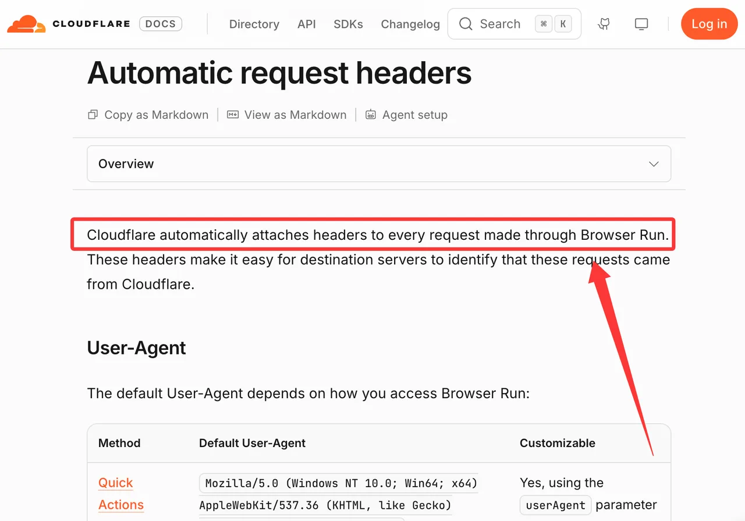Open the GitHub repository icon
The height and width of the screenshot is (521, 745).
click(x=604, y=24)
